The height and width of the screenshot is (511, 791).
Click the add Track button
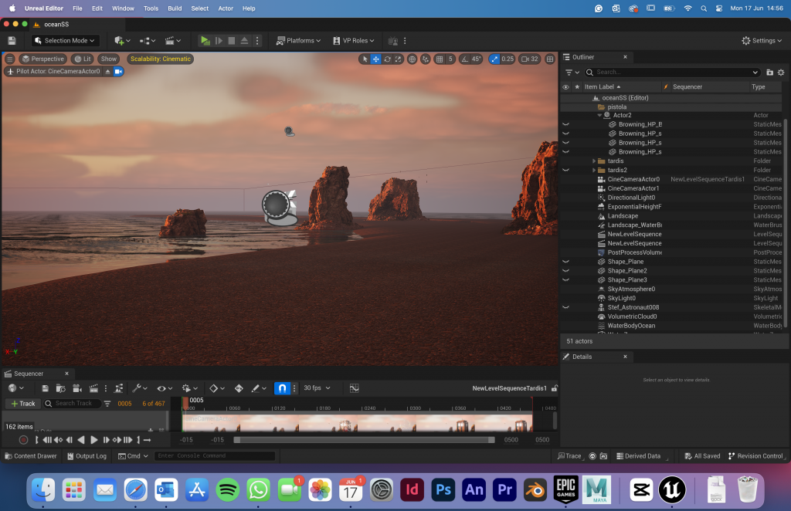pos(23,404)
